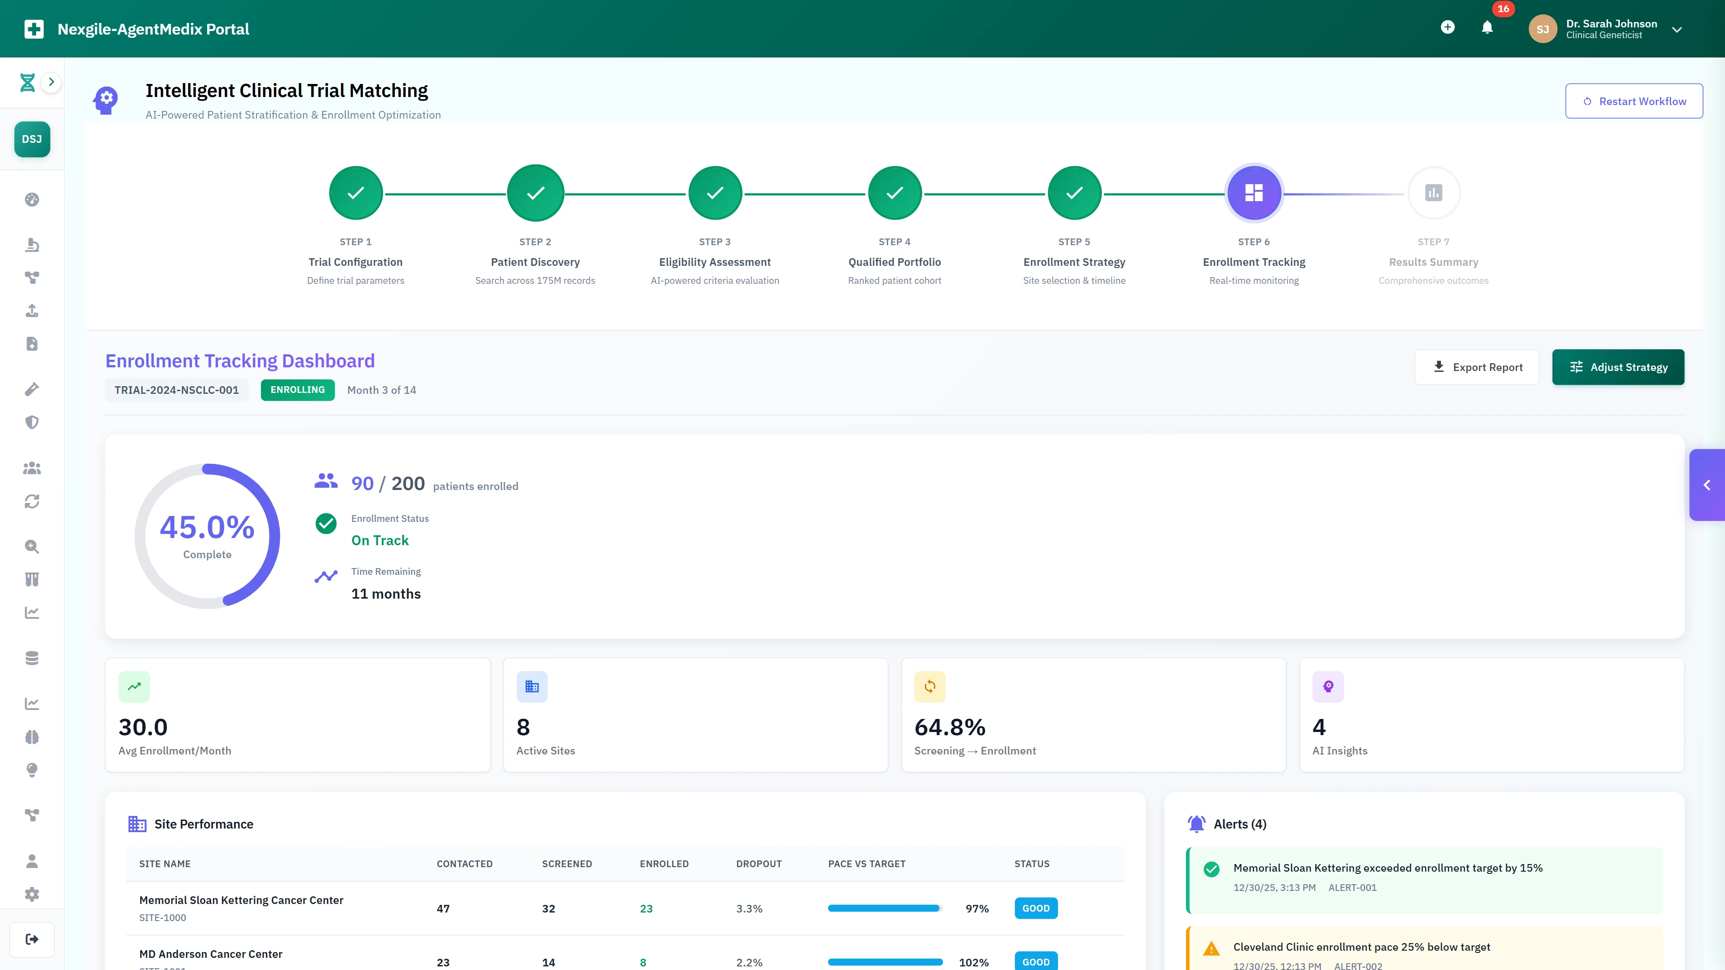Screen dimensions: 1725x970
Task: Click the upload icon in the left sidebar
Action: (x=31, y=311)
